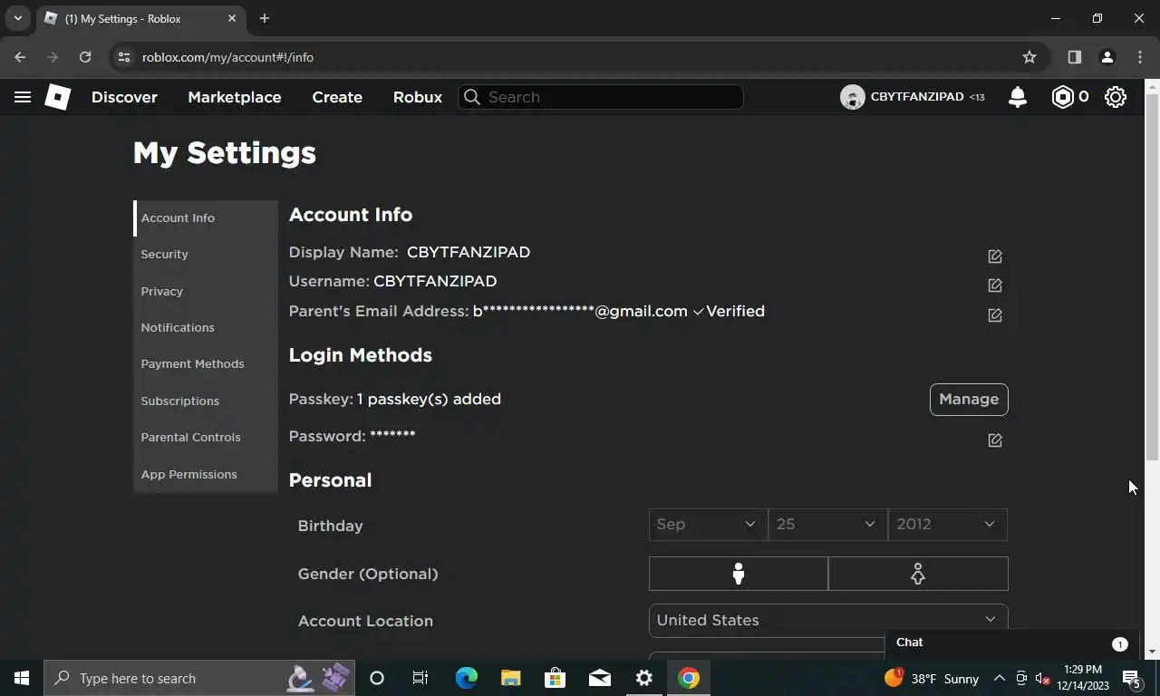Open App Permissions tab
The height and width of the screenshot is (696, 1160).
[x=206, y=474]
